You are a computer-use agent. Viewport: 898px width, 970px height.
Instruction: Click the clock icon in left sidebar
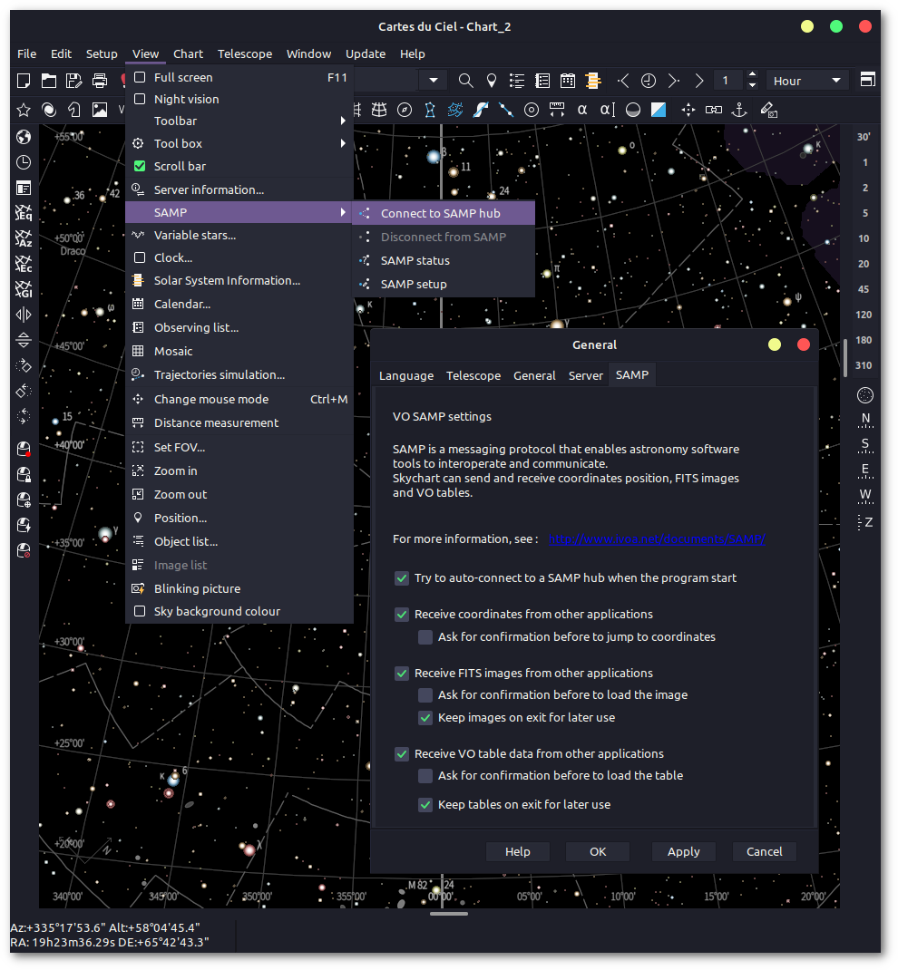coord(24,162)
